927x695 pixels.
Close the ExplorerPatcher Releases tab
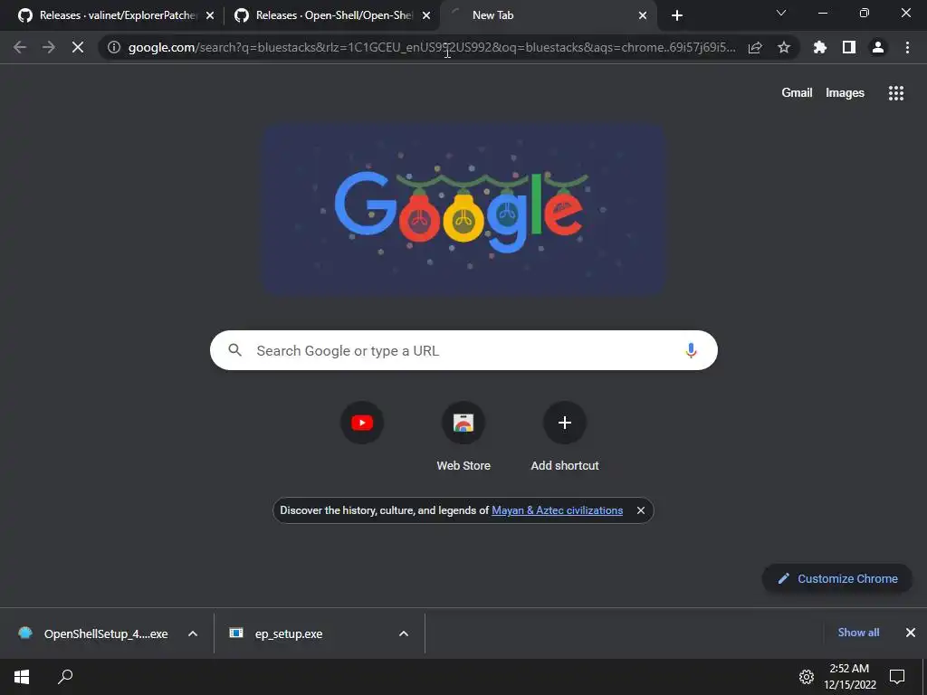coord(210,15)
